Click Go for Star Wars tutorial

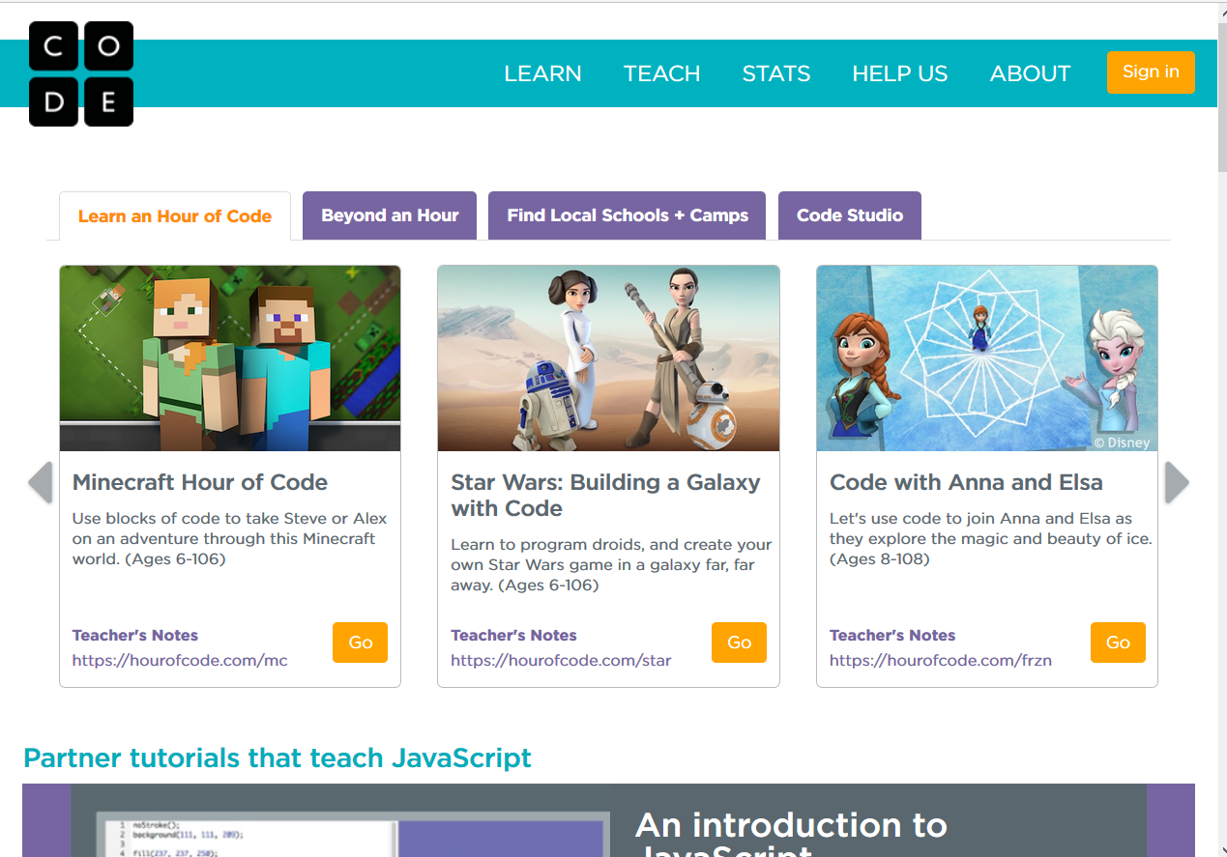[739, 642]
